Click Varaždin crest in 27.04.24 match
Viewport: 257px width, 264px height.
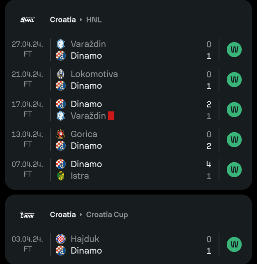click(x=61, y=44)
